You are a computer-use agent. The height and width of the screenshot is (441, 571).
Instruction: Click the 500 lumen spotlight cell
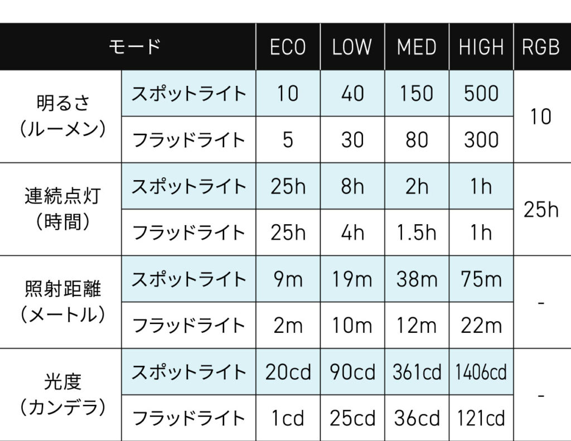[x=481, y=93]
